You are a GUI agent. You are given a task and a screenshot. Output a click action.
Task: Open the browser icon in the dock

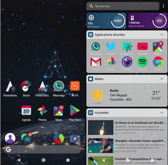tap(59, 138)
